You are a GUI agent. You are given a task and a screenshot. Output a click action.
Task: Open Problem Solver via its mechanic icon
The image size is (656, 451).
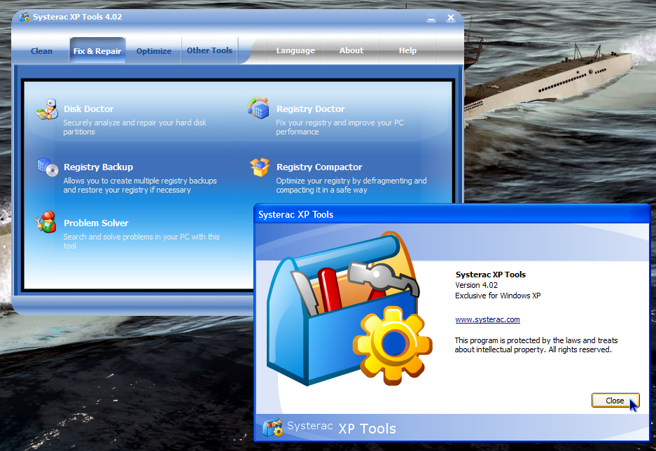coord(46,222)
